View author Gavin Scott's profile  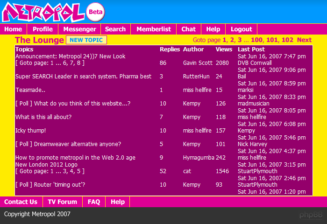(198, 63)
